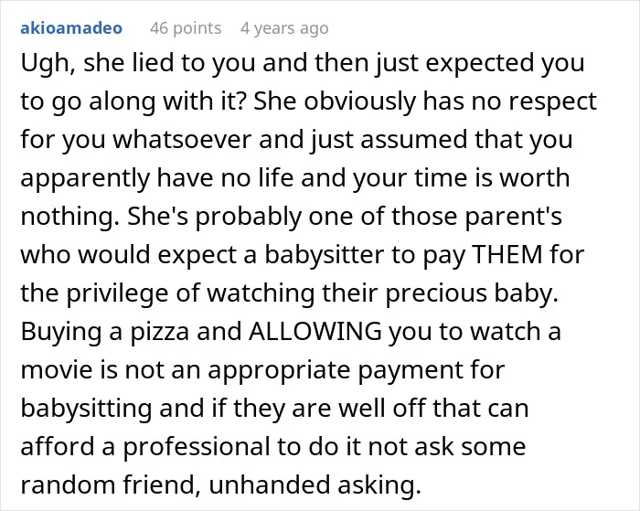Click the capitalized word ALLOWING
This screenshot has width=640, height=511.
pyautogui.click(x=315, y=331)
